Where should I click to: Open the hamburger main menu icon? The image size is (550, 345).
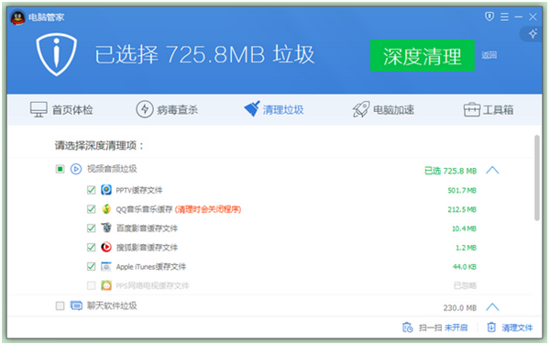coord(504,17)
